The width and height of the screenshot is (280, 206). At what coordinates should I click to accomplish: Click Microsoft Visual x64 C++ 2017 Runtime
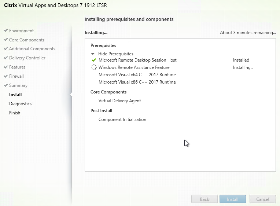[137, 75]
